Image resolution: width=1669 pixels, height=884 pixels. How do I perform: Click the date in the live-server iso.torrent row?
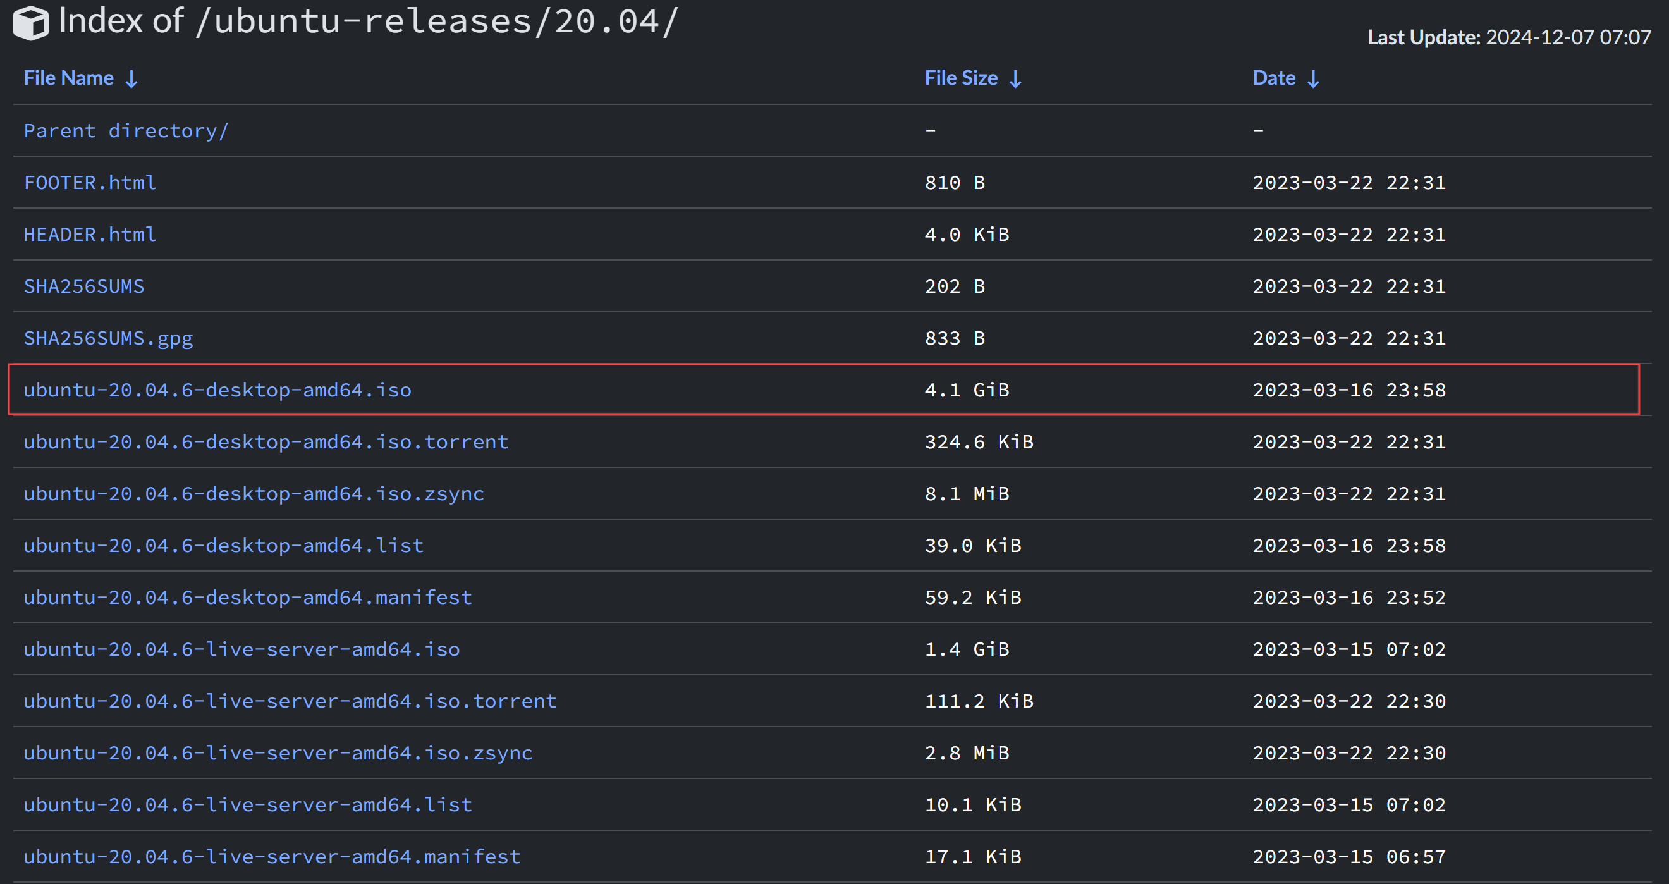click(1349, 701)
